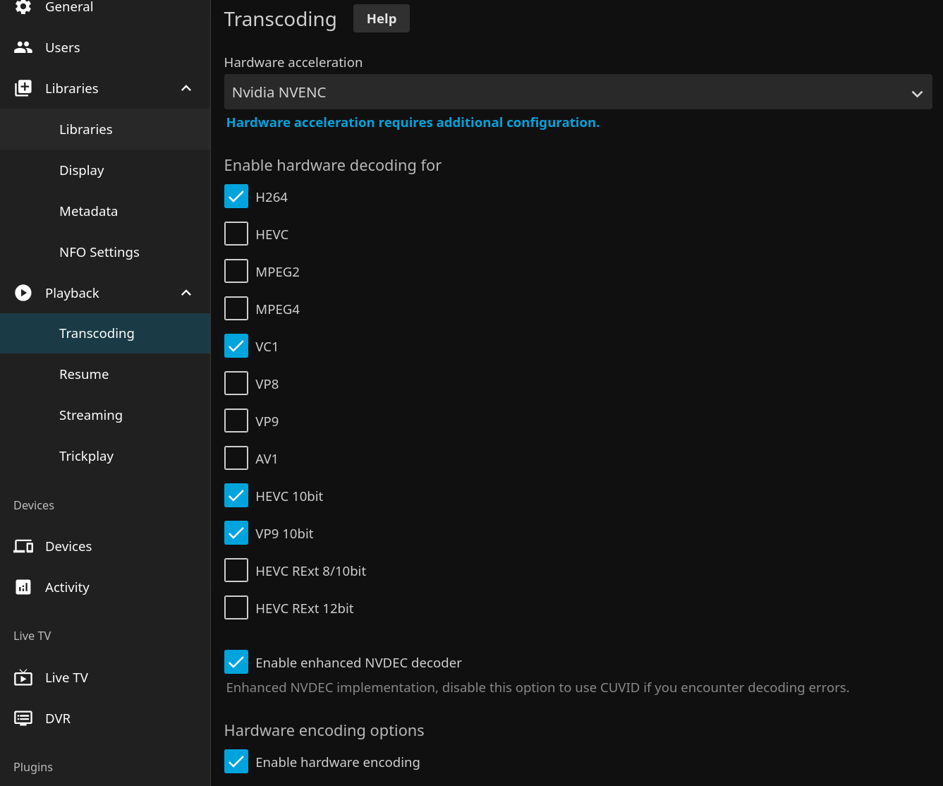Click the Devices icon in sidebar
This screenshot has height=786, width=943.
click(23, 546)
